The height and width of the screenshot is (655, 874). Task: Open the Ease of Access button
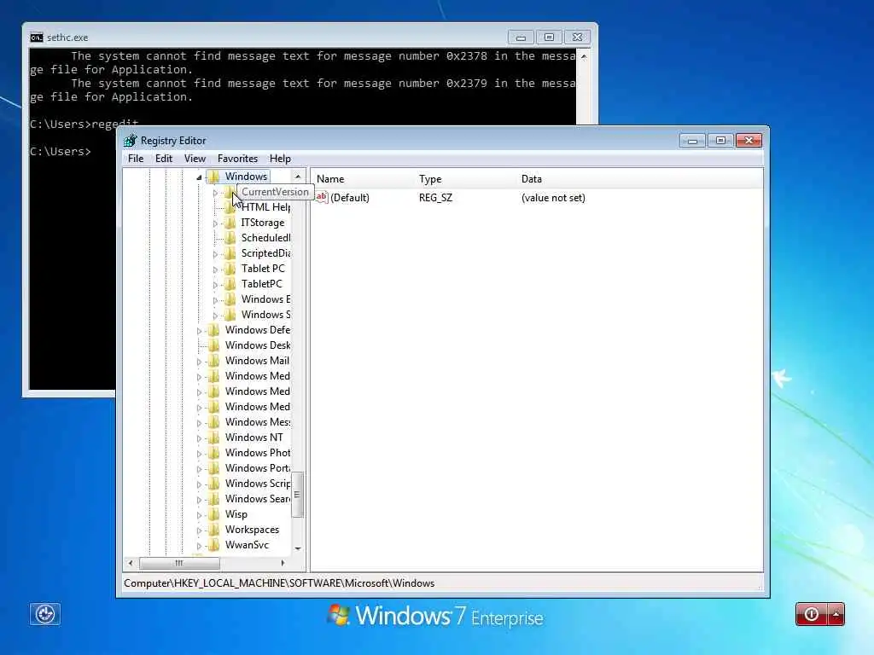tap(45, 614)
